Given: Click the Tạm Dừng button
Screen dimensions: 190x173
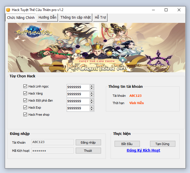Looking at the screenshot, I should click(x=162, y=144).
